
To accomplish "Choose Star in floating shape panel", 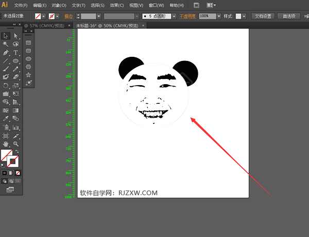I will click(x=28, y=75).
